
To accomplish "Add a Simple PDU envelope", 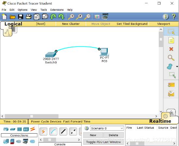I will point(171,85).
